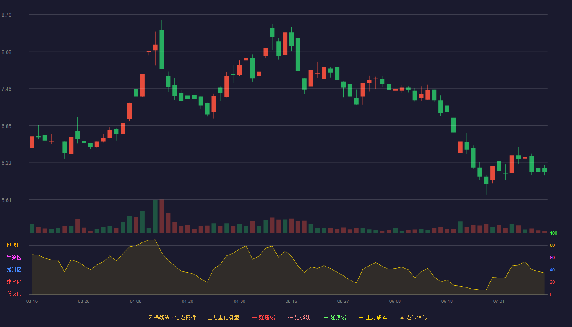Click the 04-30 date label
572x327 pixels.
click(239, 301)
